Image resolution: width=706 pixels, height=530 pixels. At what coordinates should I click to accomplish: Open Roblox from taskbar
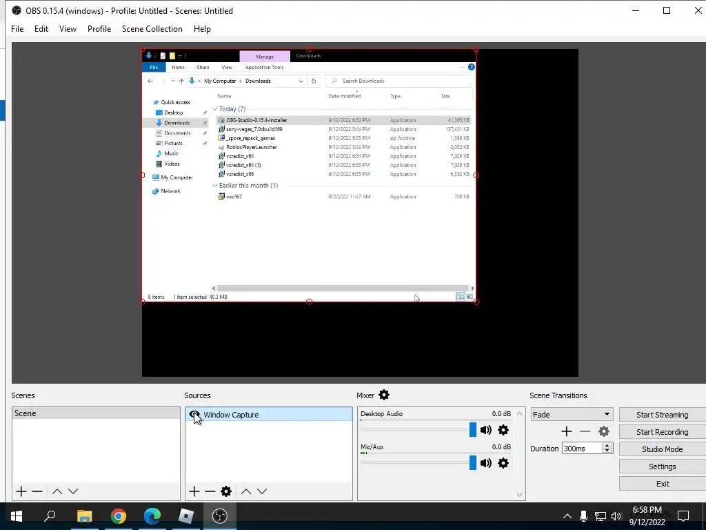pos(185,516)
